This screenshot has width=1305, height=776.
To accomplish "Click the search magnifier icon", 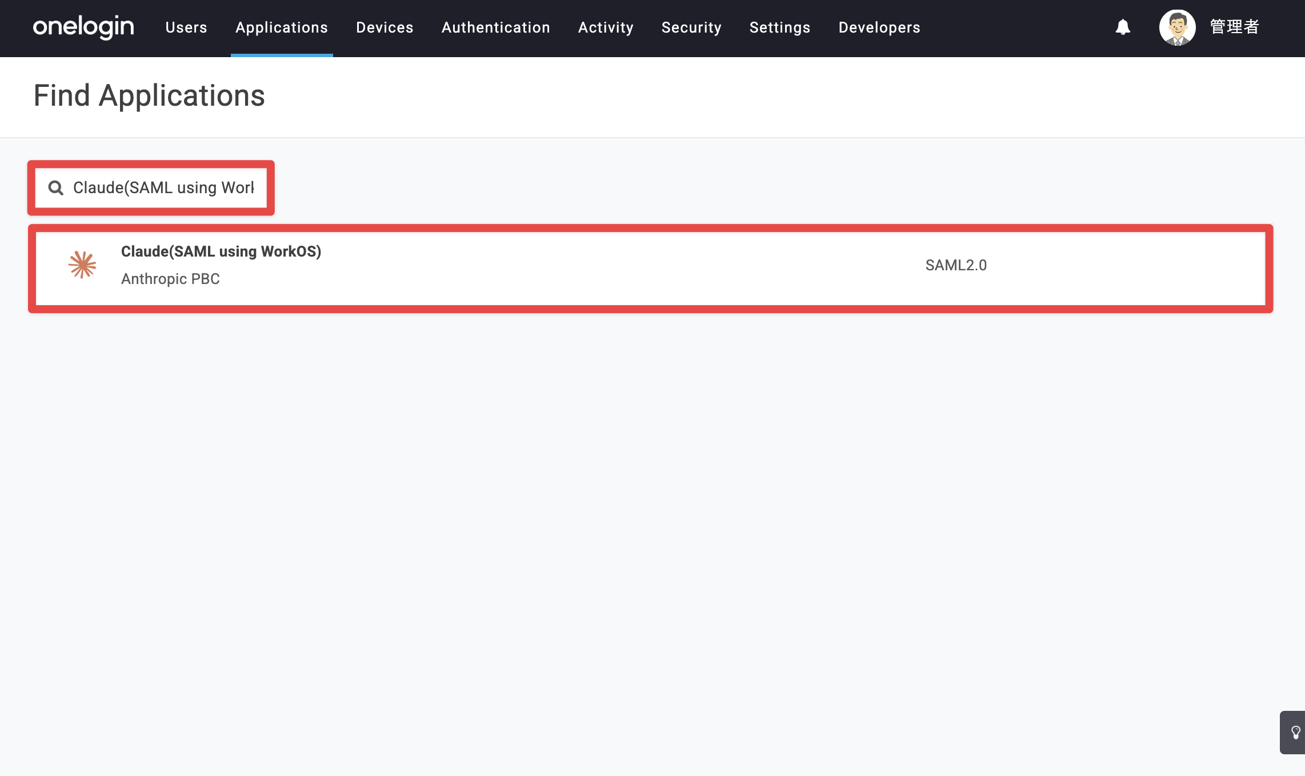I will point(55,187).
